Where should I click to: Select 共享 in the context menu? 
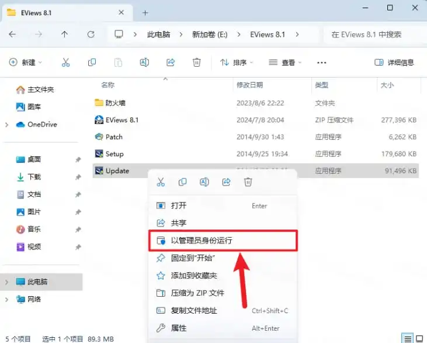tap(223, 223)
